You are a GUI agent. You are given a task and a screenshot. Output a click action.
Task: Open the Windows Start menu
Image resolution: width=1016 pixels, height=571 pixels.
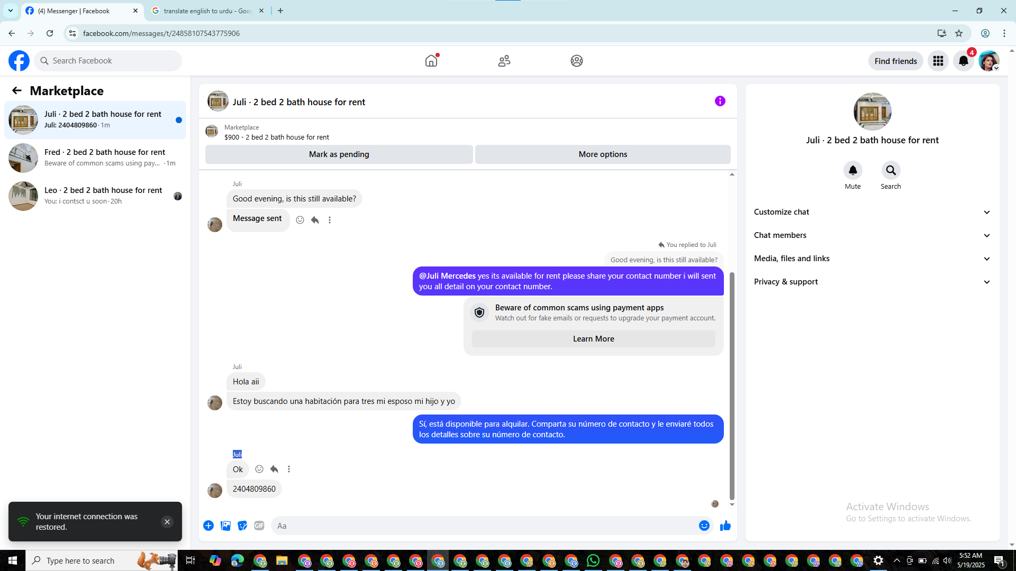point(13,560)
